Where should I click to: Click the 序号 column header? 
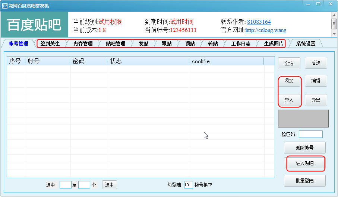click(x=16, y=61)
